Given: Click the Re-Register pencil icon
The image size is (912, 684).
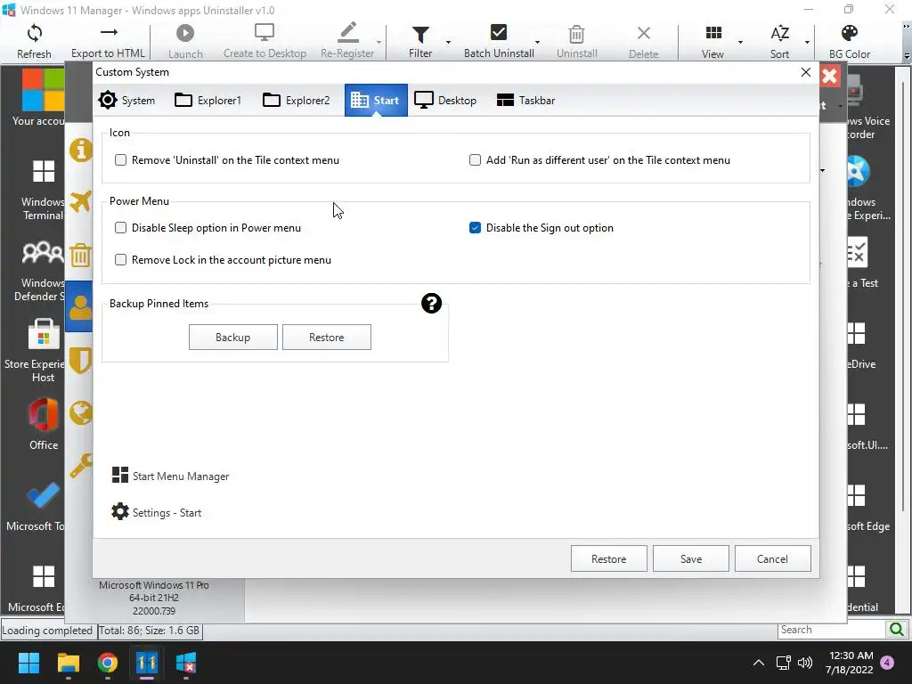Looking at the screenshot, I should coord(348,33).
